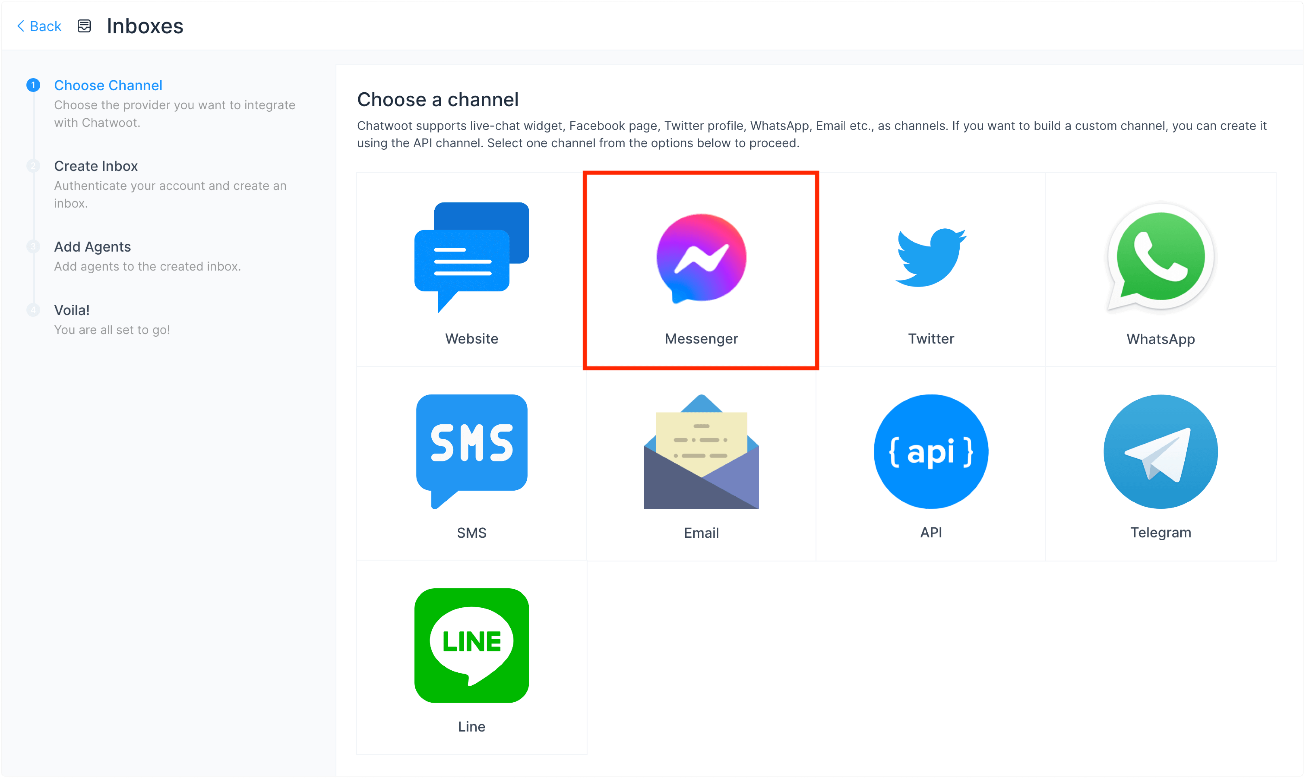Click the Inboxes page title

(x=145, y=26)
